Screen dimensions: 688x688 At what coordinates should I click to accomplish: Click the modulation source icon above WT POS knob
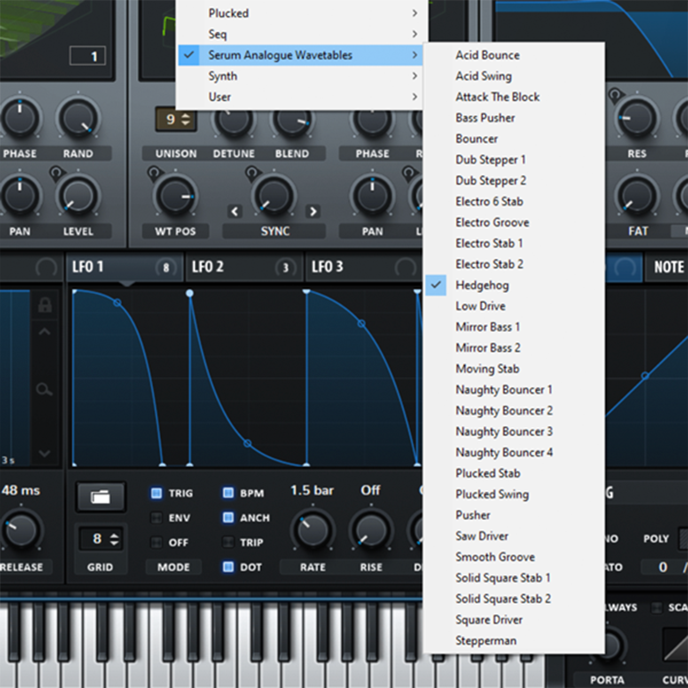coord(153,173)
